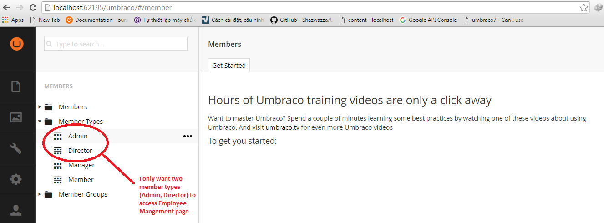Screen dimensions: 604x223
Task: Open the Documentation bookmark
Action: pos(97,20)
